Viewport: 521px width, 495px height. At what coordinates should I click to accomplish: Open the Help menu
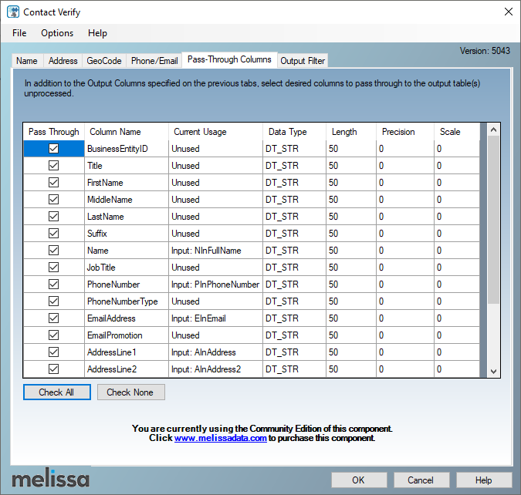pyautogui.click(x=97, y=33)
